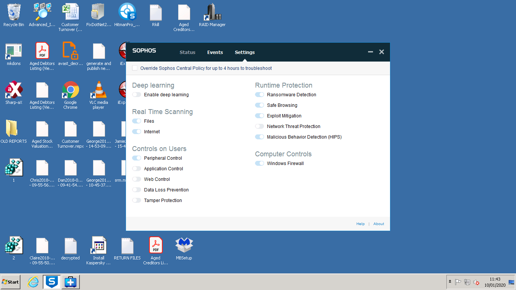Open the Aged Creditors file icon
This screenshot has height=290, width=516.
(184, 12)
